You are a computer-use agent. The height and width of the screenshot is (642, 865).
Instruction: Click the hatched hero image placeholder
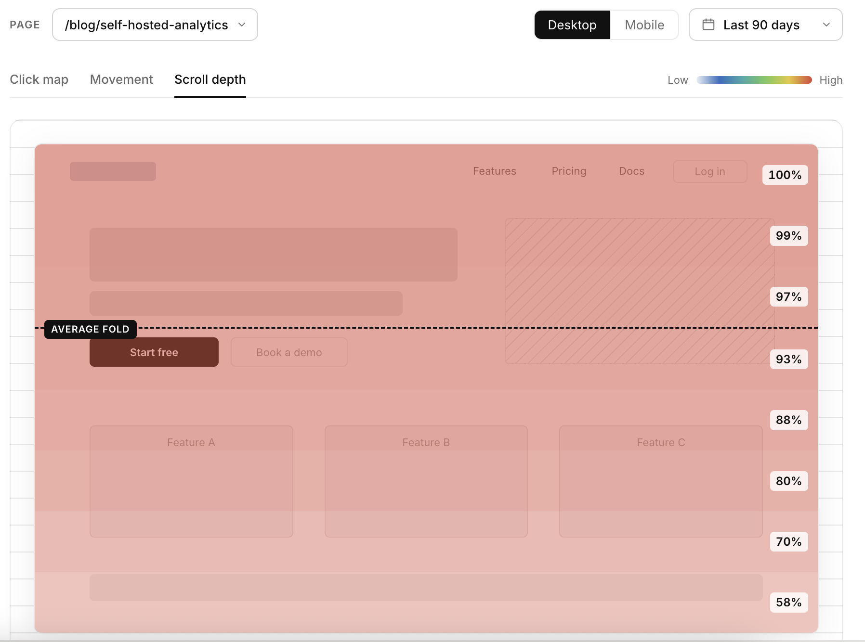coord(640,291)
